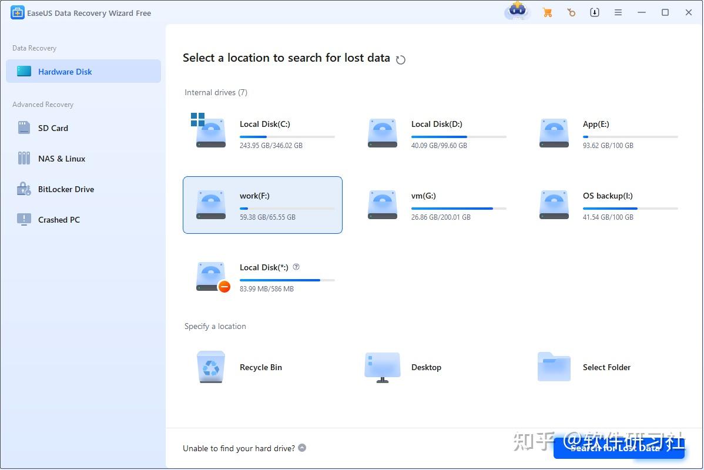Viewport: 704px width, 470px height.
Task: Click the SD Card sidebar icon
Action: click(x=24, y=128)
